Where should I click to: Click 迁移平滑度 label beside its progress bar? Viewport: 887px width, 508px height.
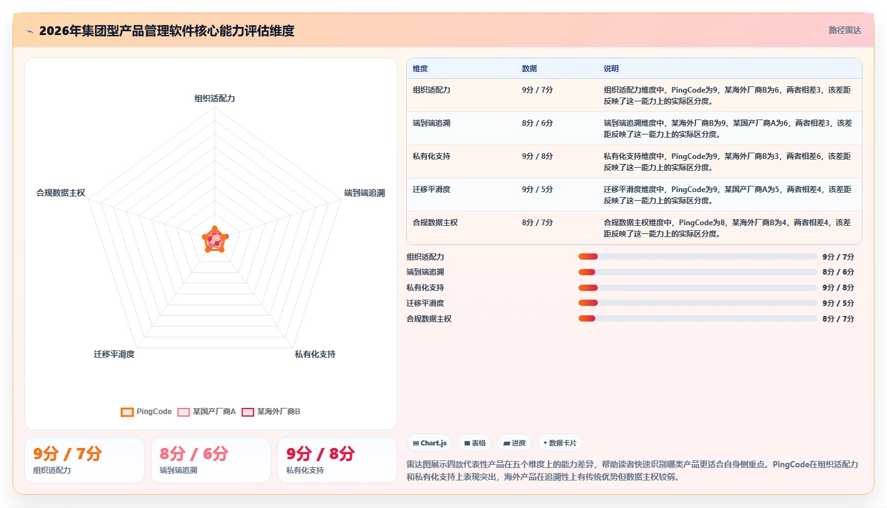click(x=426, y=303)
